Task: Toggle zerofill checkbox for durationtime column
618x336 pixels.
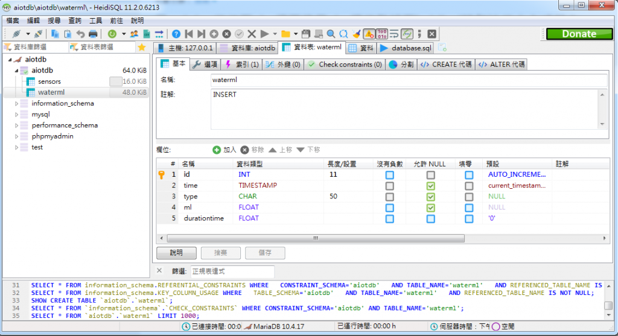Action: [x=469, y=218]
